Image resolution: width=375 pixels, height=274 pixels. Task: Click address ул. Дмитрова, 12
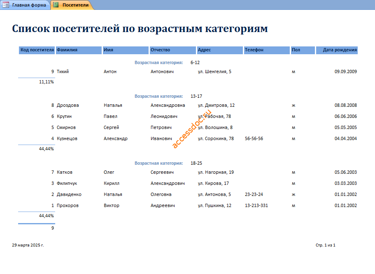[216, 105]
